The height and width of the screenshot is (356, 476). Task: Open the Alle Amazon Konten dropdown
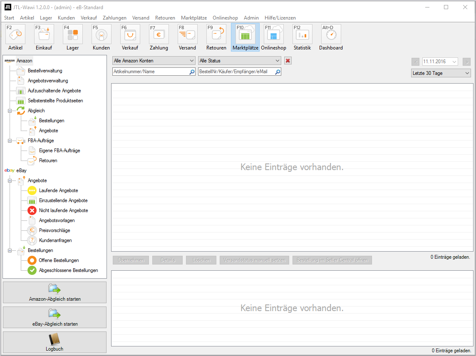click(x=154, y=61)
